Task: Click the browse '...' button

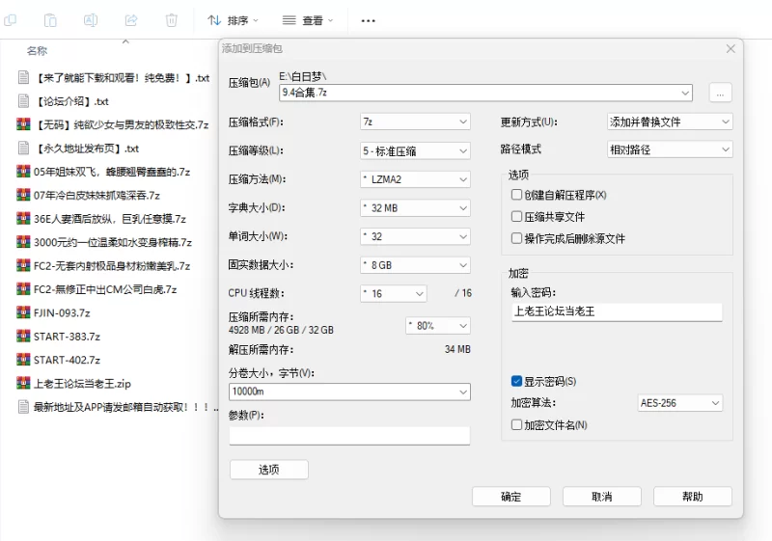Action: pos(720,93)
